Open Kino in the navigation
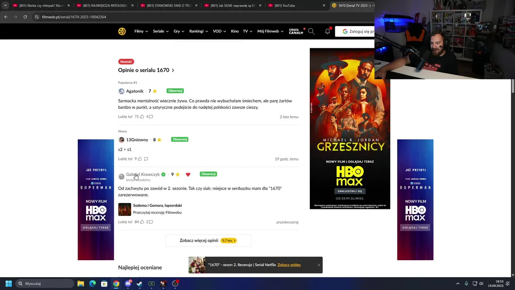The width and height of the screenshot is (515, 290). tap(235, 31)
